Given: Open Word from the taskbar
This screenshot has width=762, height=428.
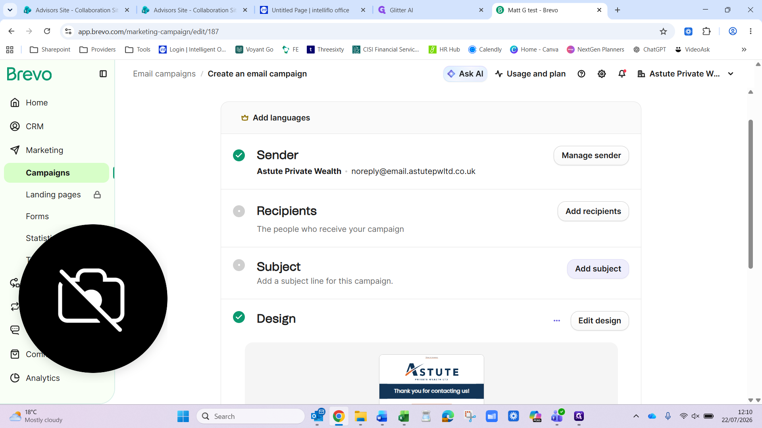Looking at the screenshot, I should [x=382, y=416].
